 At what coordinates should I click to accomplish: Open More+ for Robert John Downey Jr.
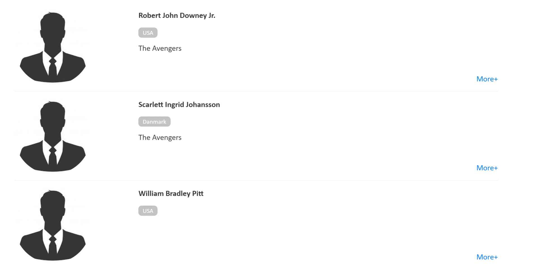coord(487,79)
